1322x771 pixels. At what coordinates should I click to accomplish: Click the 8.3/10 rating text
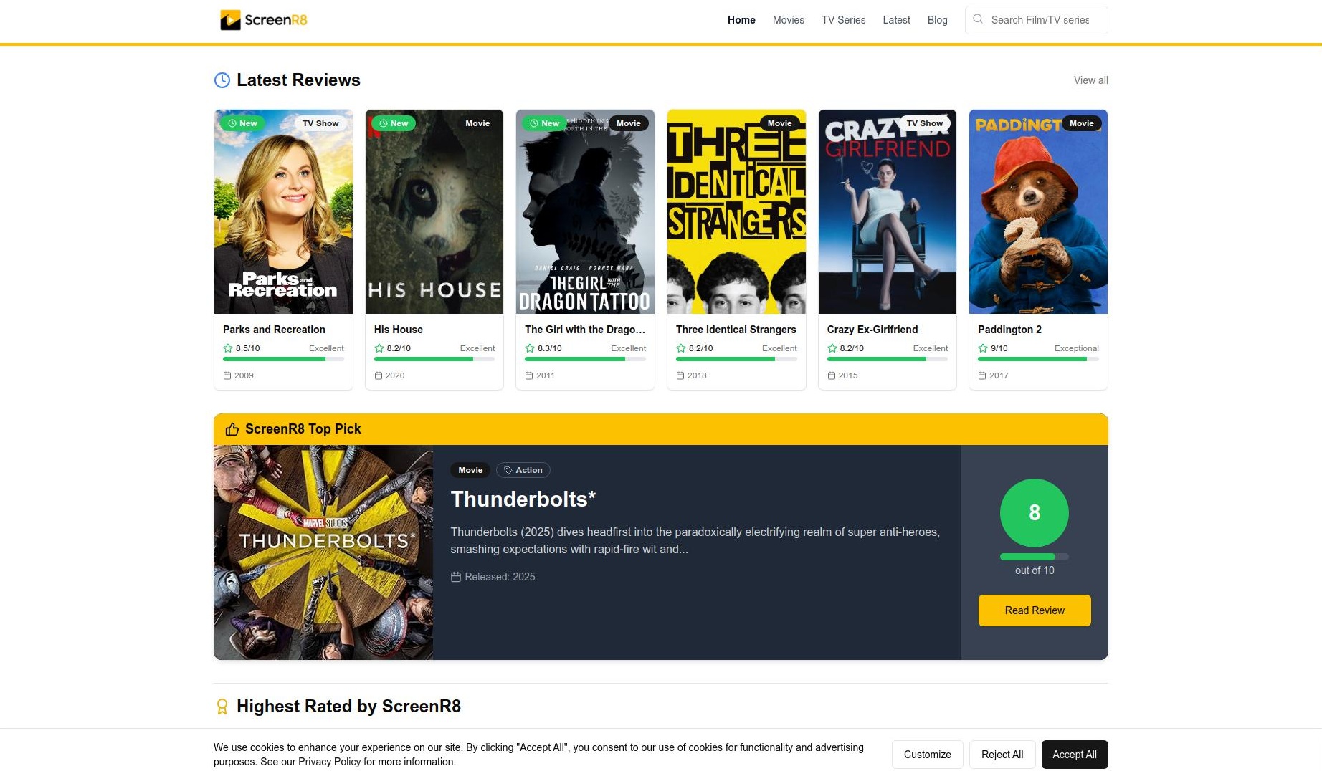[x=550, y=348]
